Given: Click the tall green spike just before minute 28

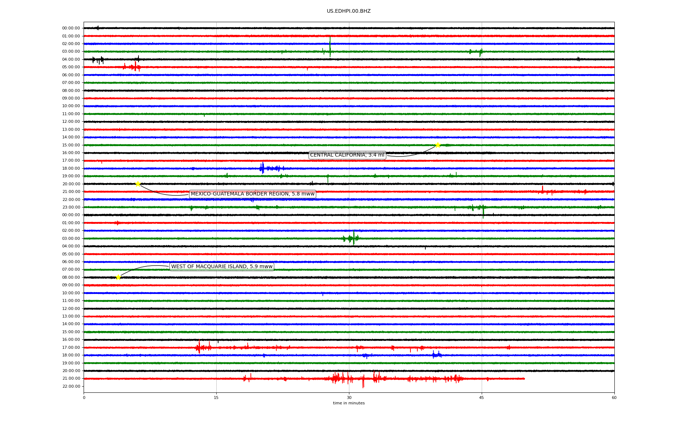Looking at the screenshot, I should pos(330,47).
